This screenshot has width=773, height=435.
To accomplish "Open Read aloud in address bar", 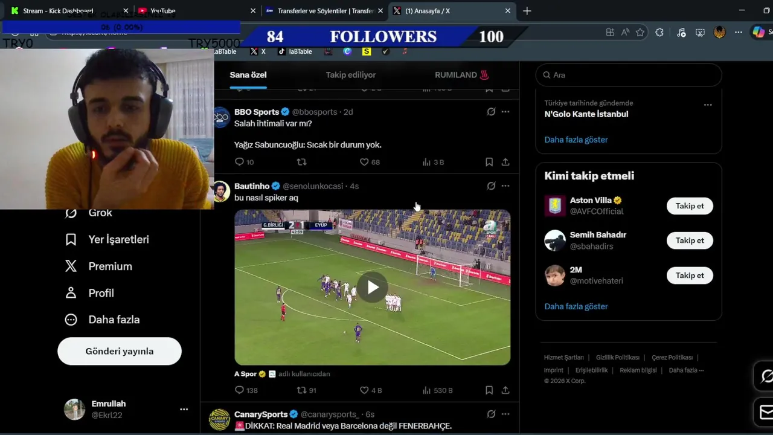I will pos(625,33).
